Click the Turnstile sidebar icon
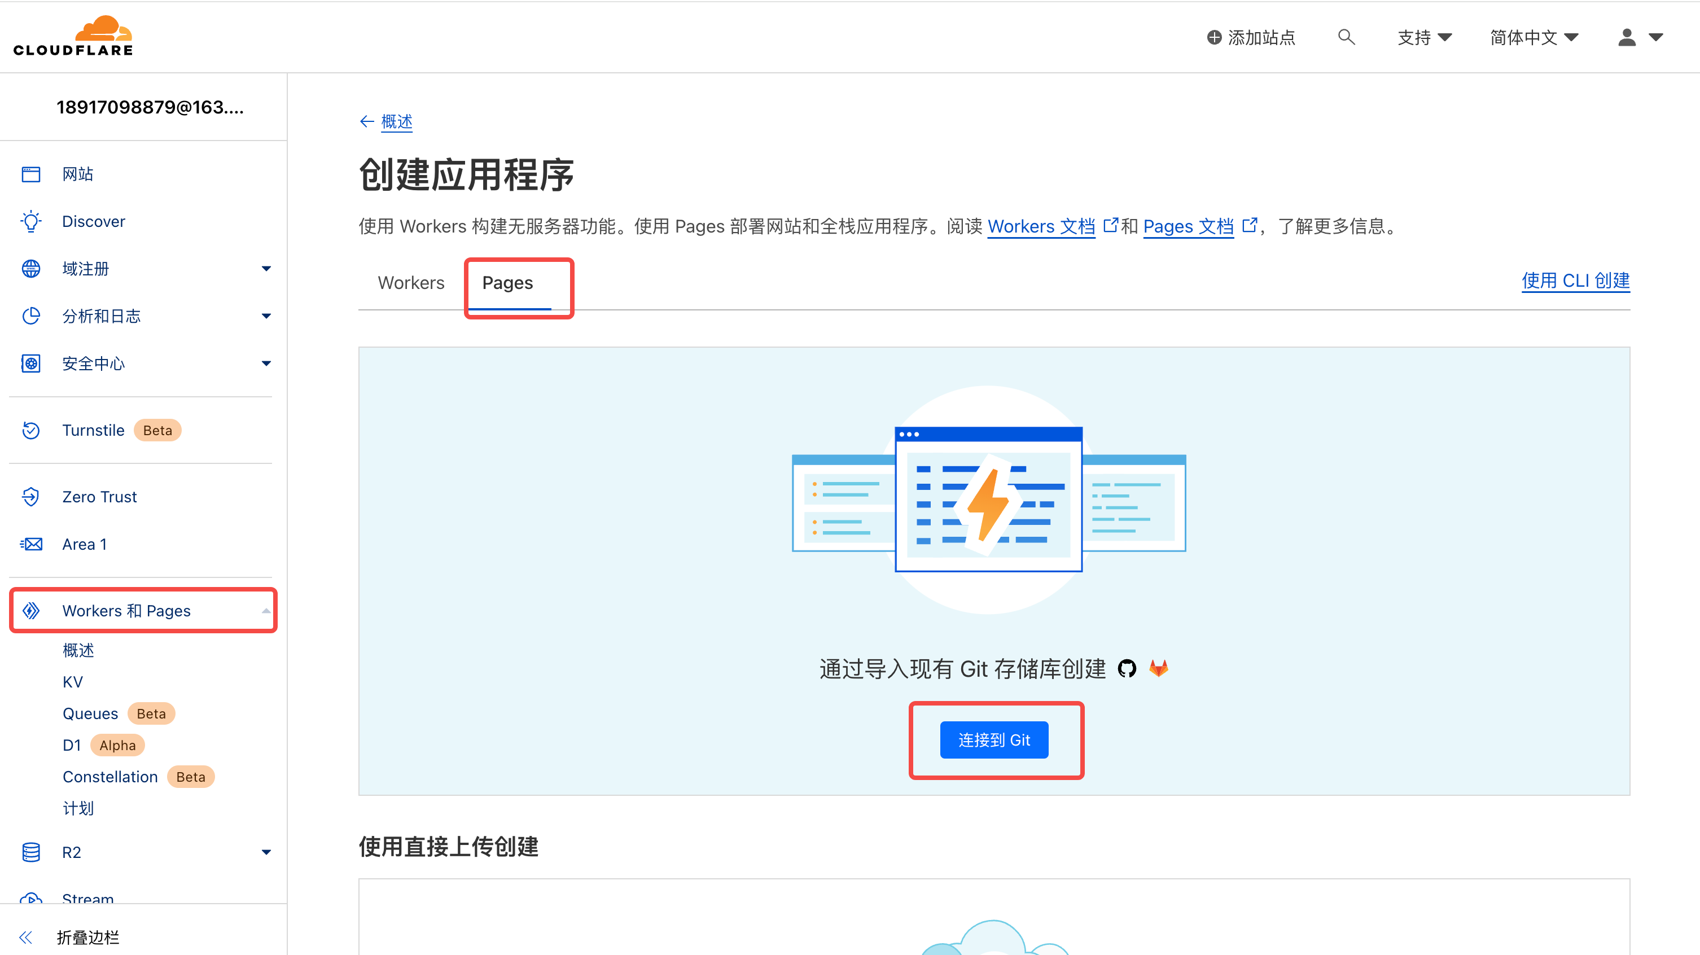The width and height of the screenshot is (1700, 955). click(31, 430)
